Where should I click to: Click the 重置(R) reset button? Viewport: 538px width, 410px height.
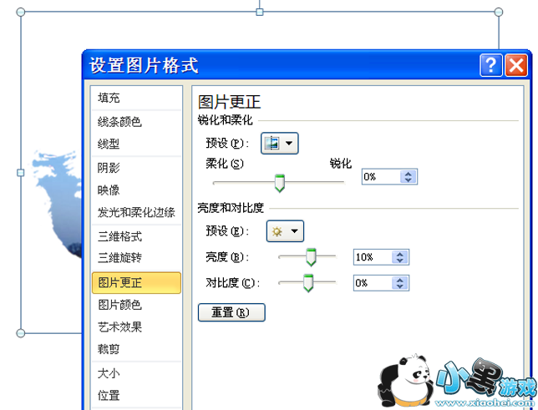click(x=231, y=312)
